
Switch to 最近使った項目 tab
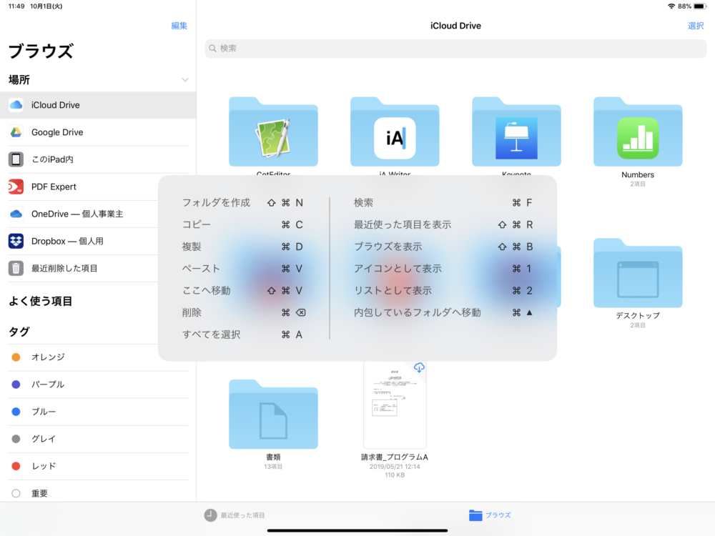[235, 515]
